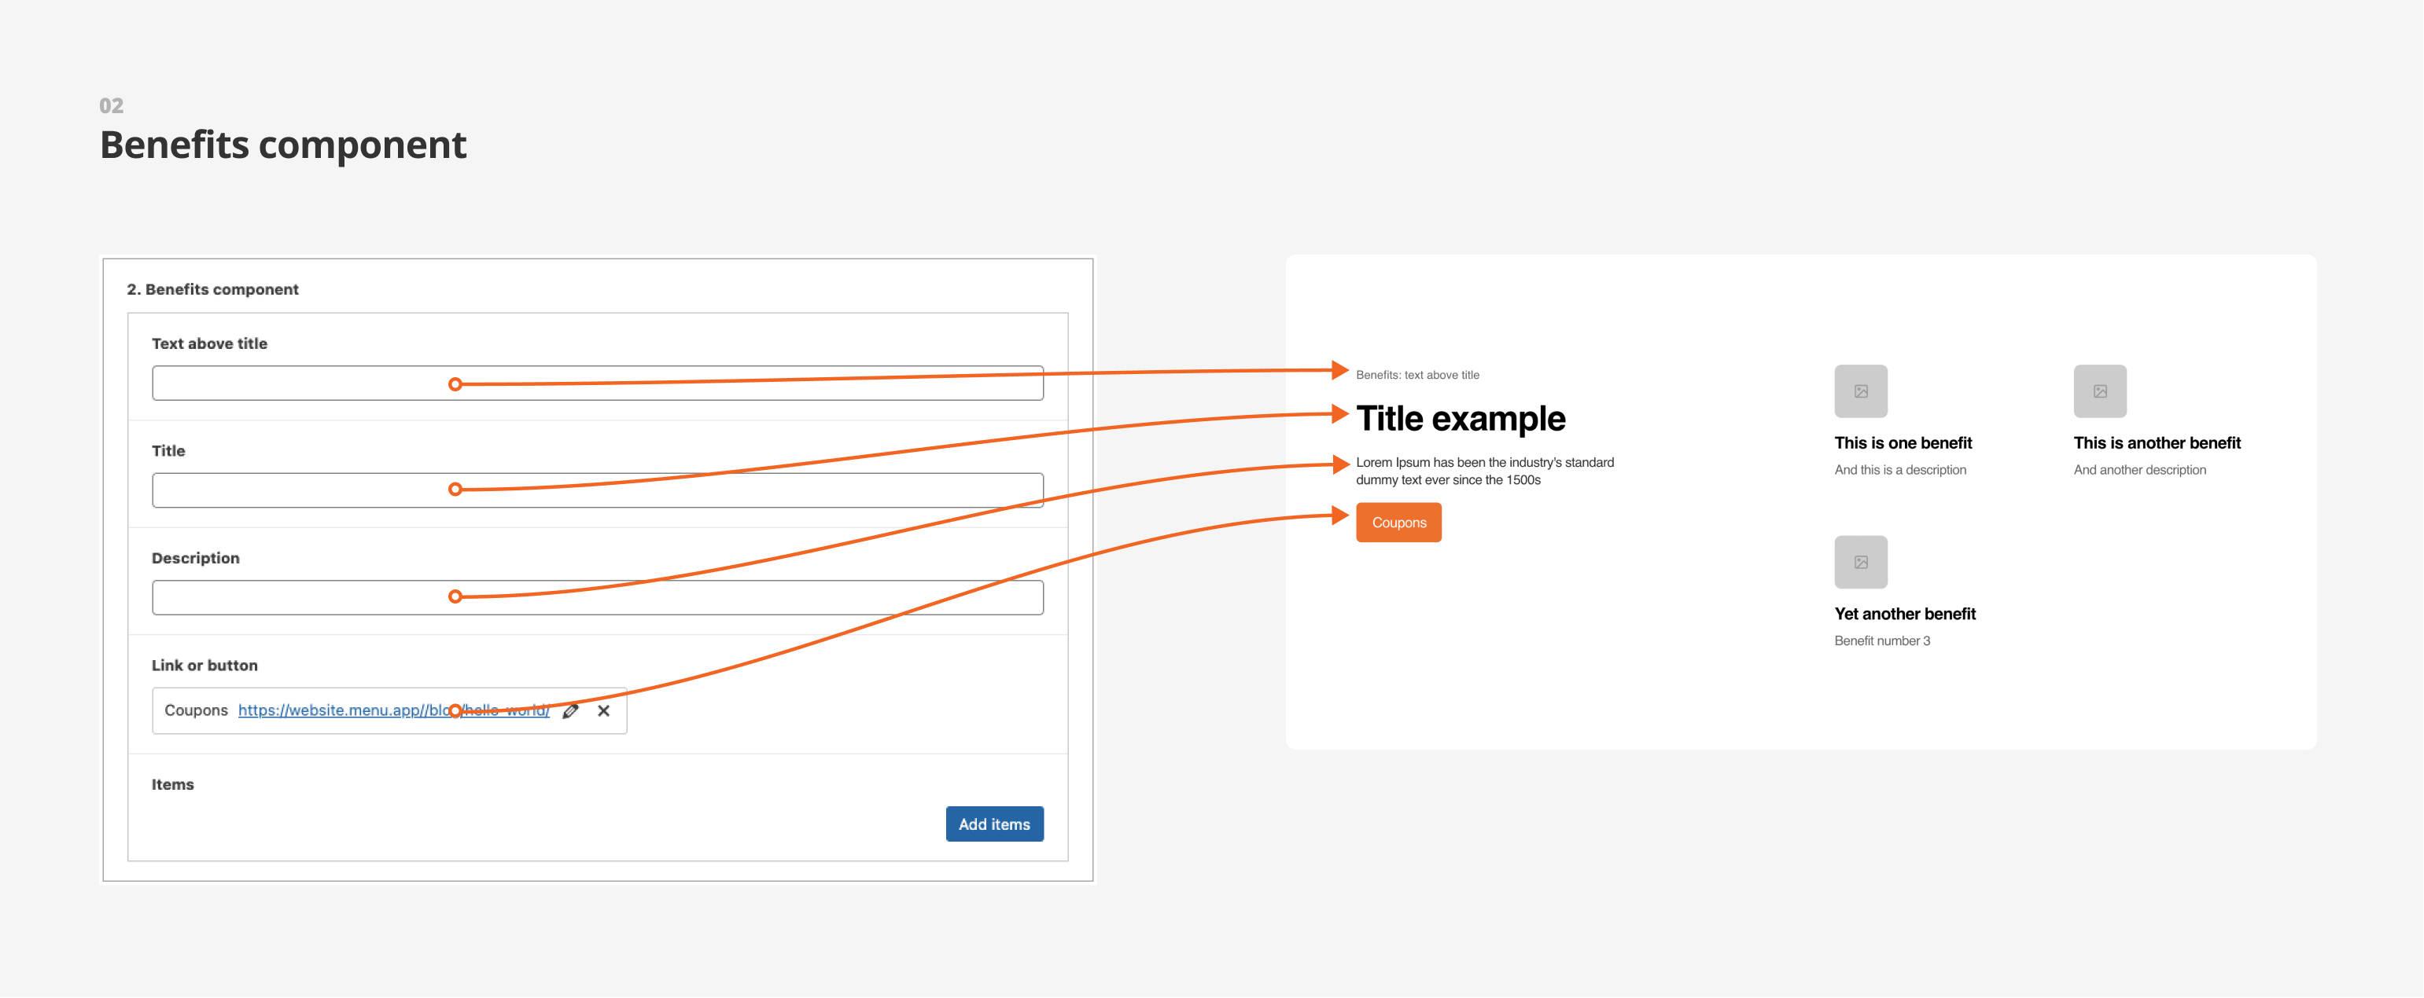Click the image placeholder above 'Yet another benefit'
Viewport: 2424px width, 998px height.
coord(1860,563)
